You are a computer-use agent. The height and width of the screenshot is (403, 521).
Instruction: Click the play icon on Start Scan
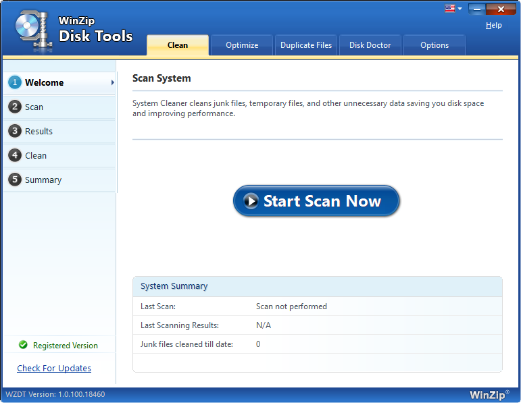251,201
